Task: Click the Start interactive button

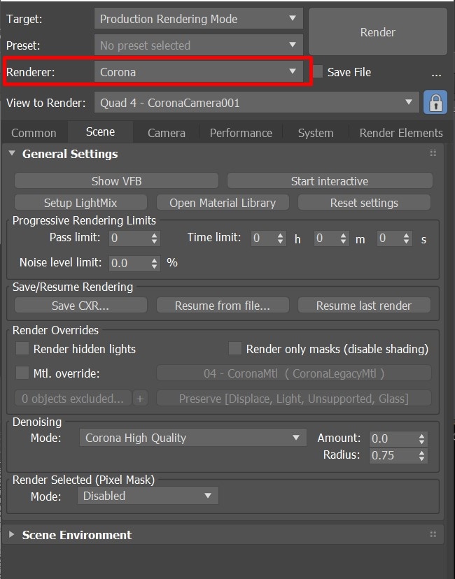Action: coord(330,181)
